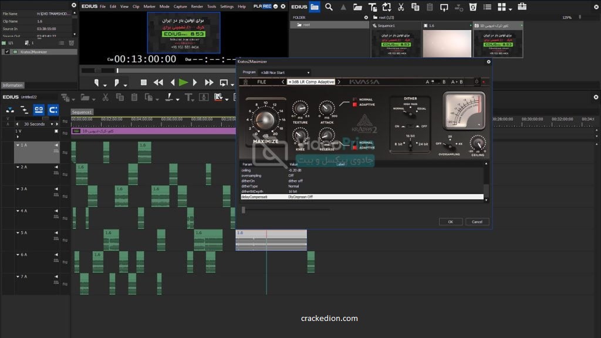Click the timeline Create Title T icon

pyautogui.click(x=188, y=97)
